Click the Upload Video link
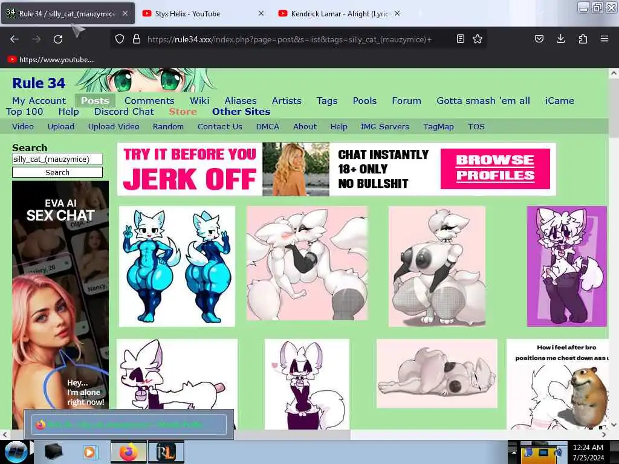Image resolution: width=619 pixels, height=464 pixels. 114,127
